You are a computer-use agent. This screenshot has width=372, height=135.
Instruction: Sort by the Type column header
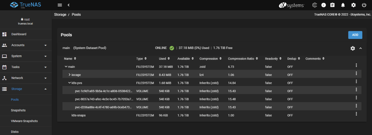coord(141,58)
